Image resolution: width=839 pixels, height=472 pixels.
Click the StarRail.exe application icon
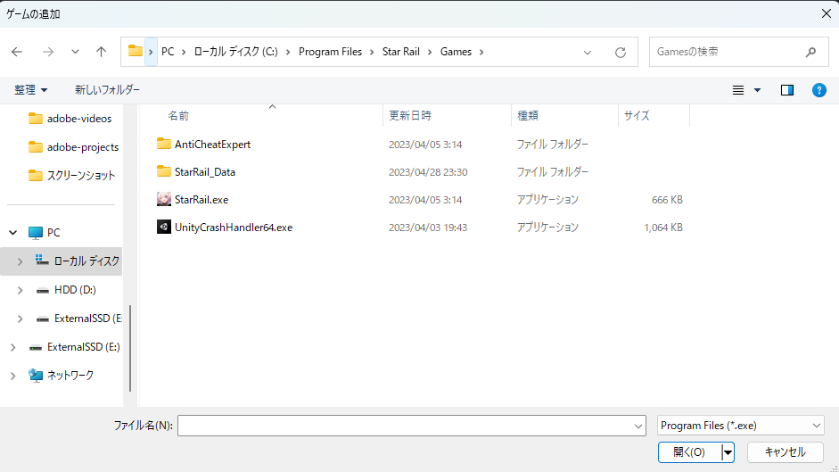point(164,199)
